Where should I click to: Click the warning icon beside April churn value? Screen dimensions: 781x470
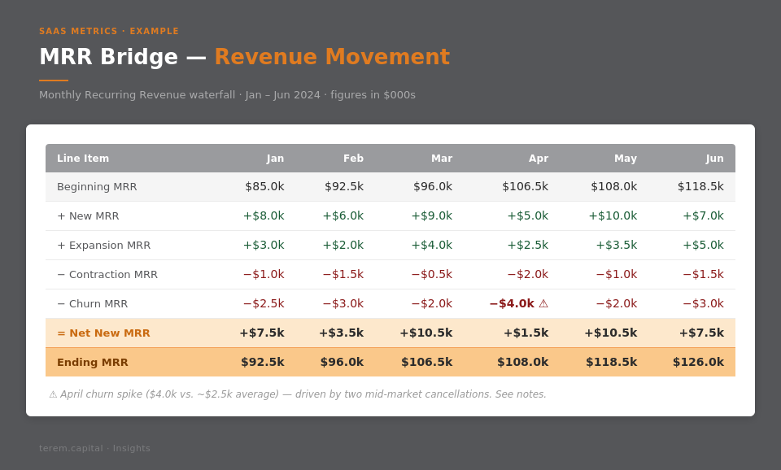click(x=543, y=303)
